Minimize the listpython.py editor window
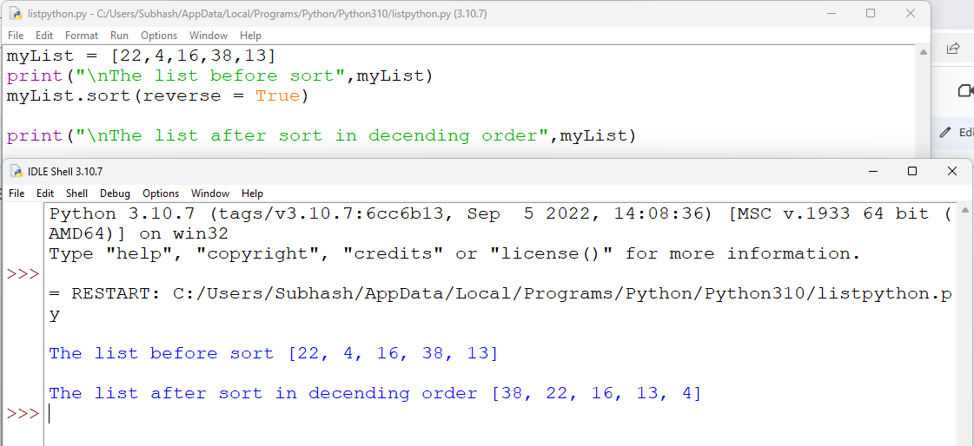This screenshot has width=974, height=446. pos(831,13)
